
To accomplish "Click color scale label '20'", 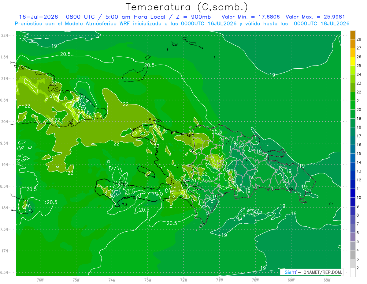I will point(359,110).
